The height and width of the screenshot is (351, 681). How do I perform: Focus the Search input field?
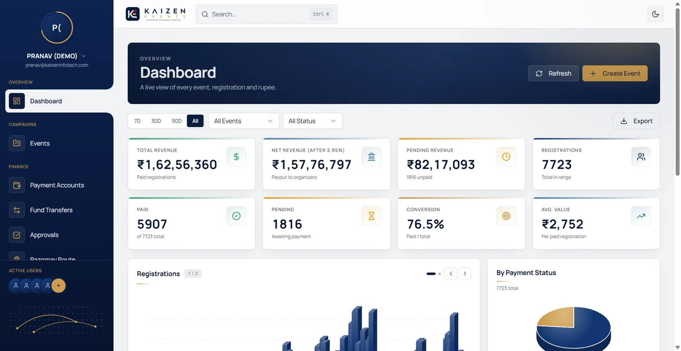point(267,14)
